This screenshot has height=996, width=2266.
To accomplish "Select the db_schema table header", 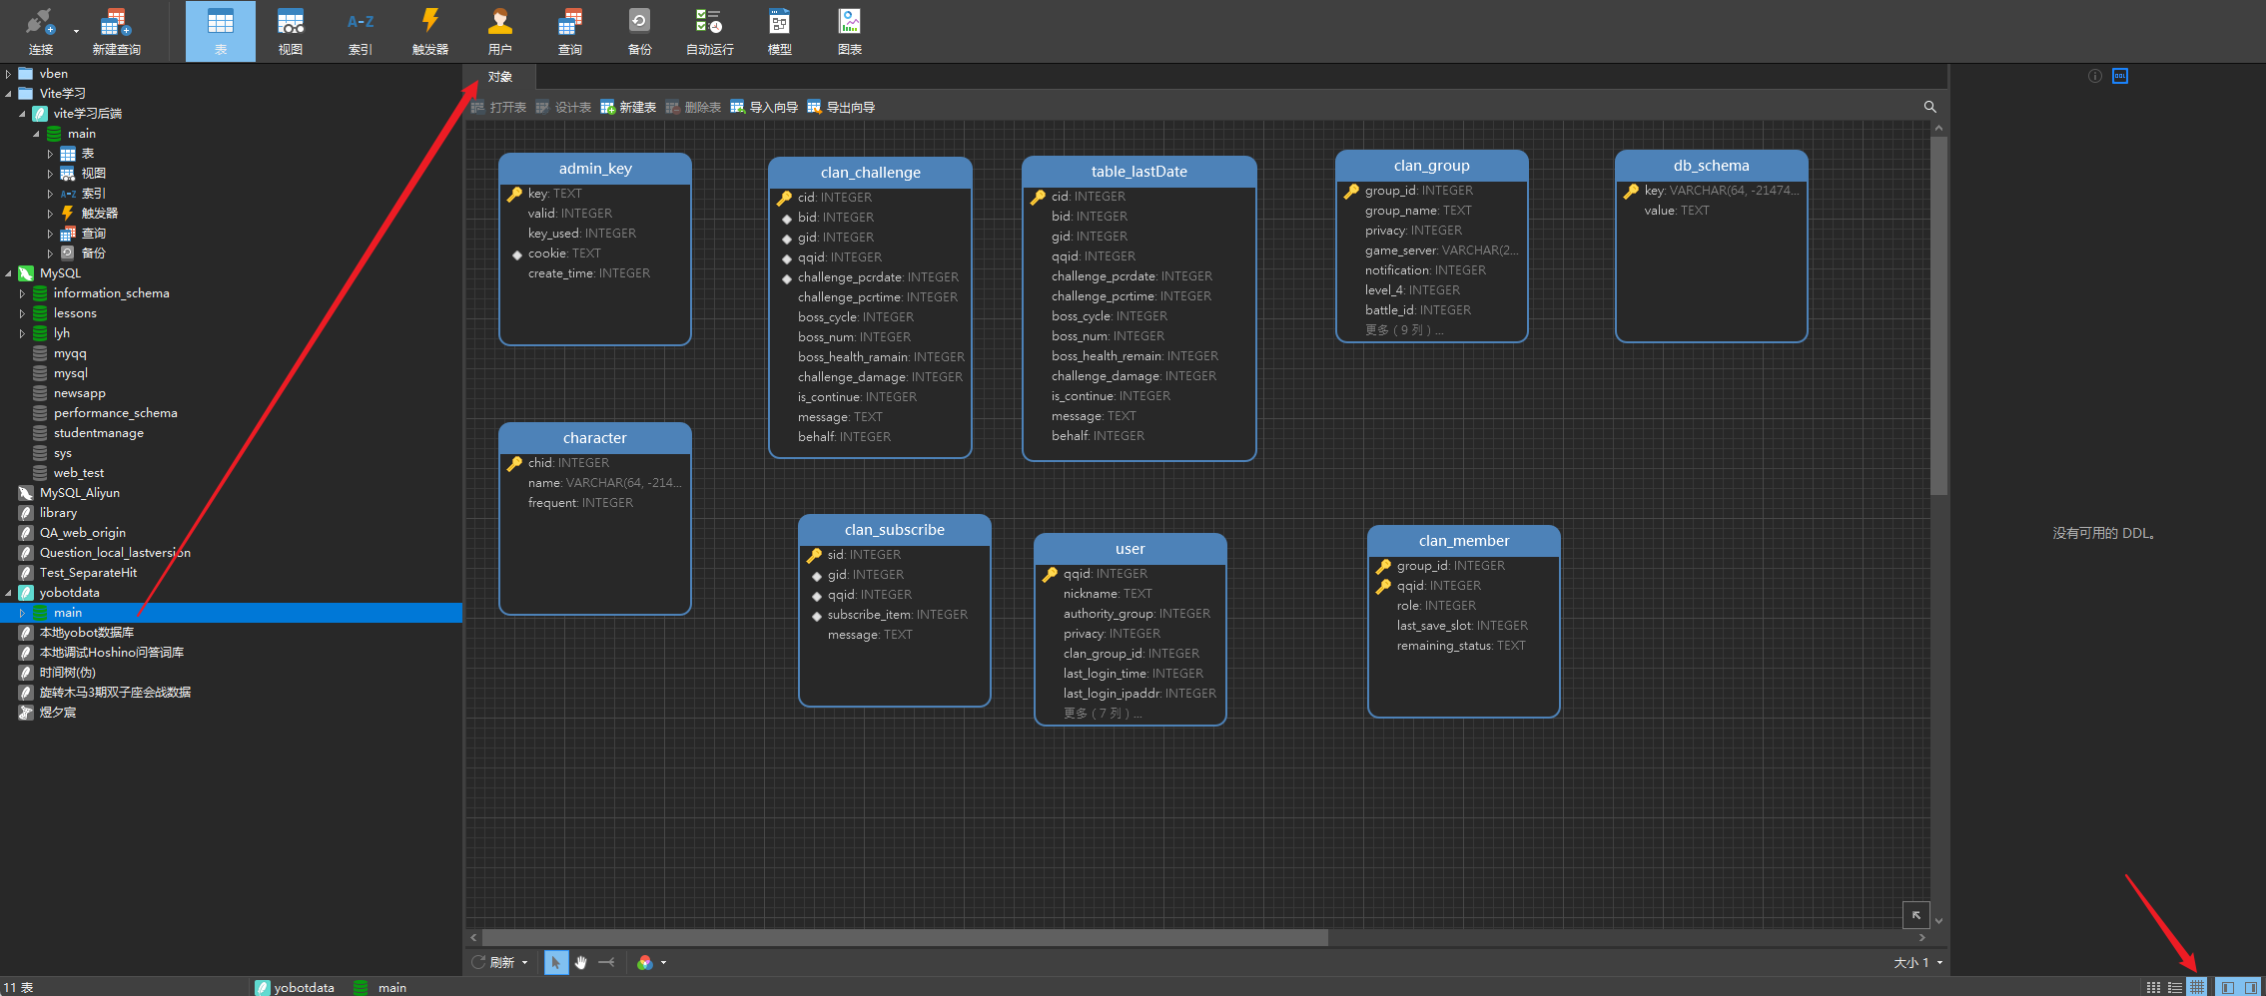I will (x=1712, y=166).
